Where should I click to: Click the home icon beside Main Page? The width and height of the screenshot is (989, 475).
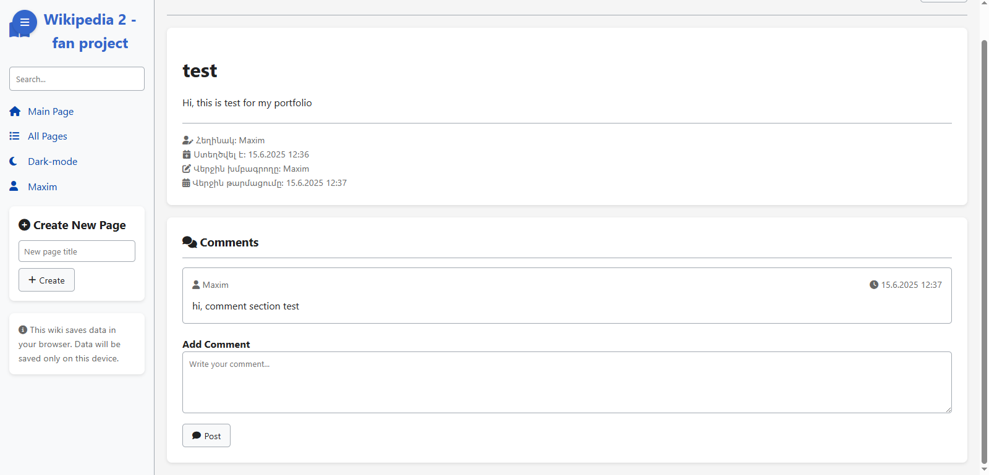pos(15,111)
